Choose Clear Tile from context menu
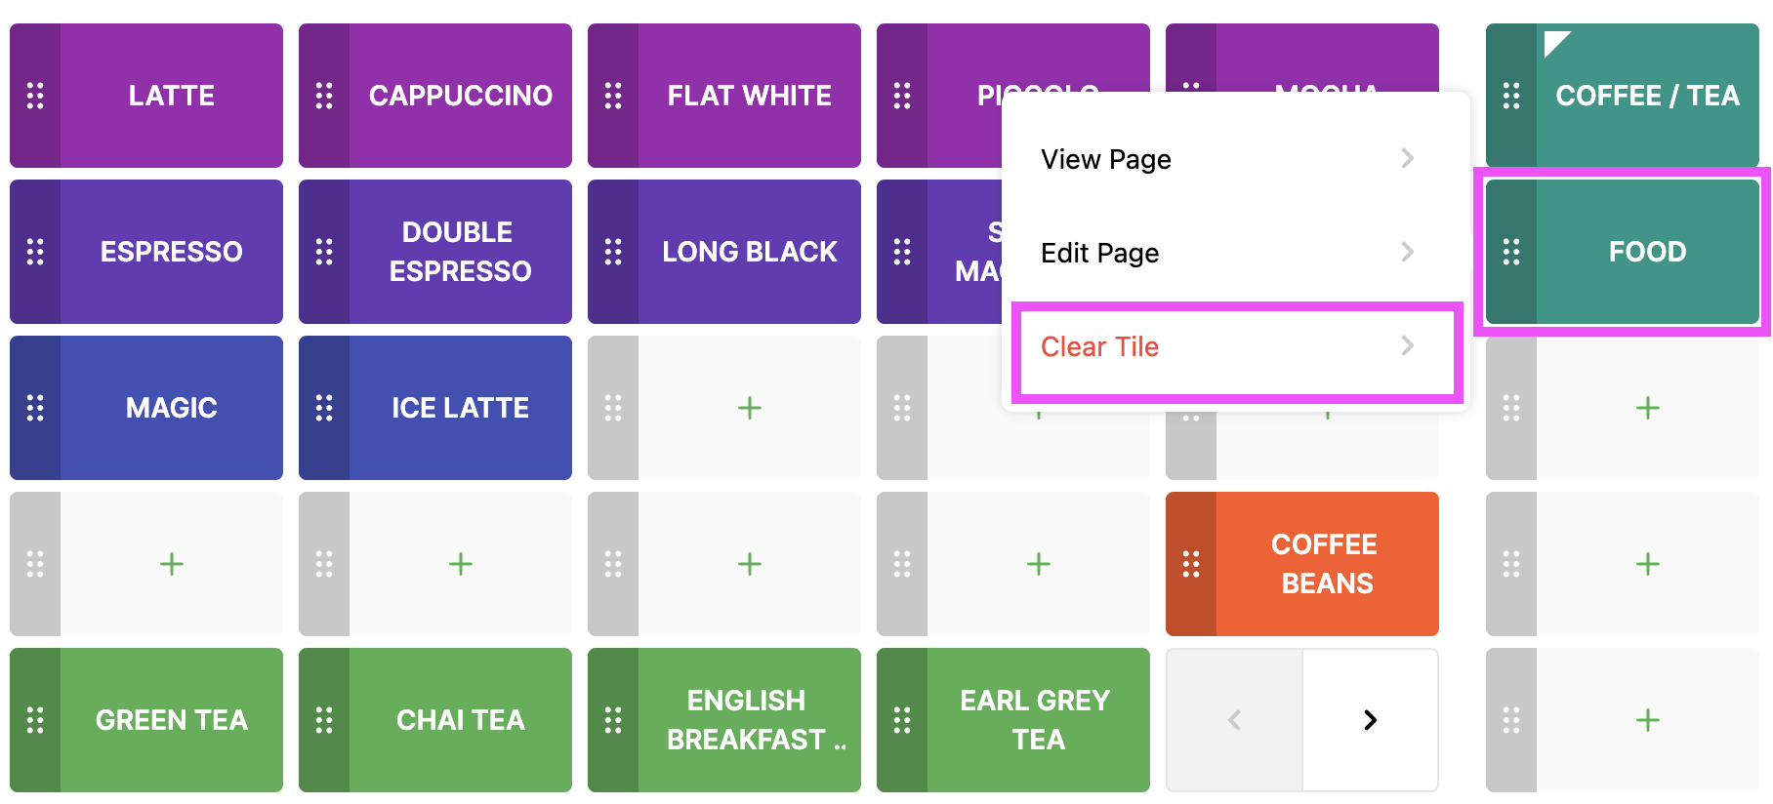The image size is (1773, 804). point(1100,346)
